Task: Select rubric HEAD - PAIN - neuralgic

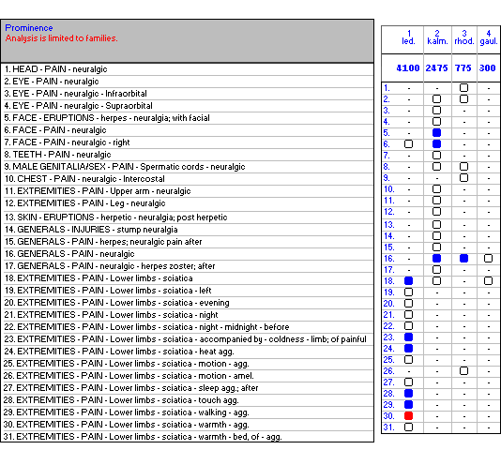Action: 56,69
